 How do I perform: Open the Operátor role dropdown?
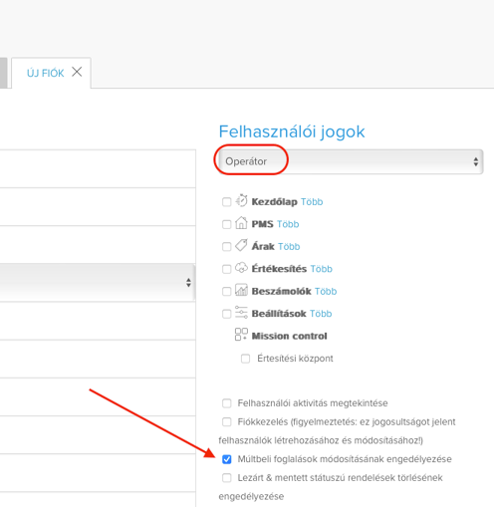click(351, 161)
